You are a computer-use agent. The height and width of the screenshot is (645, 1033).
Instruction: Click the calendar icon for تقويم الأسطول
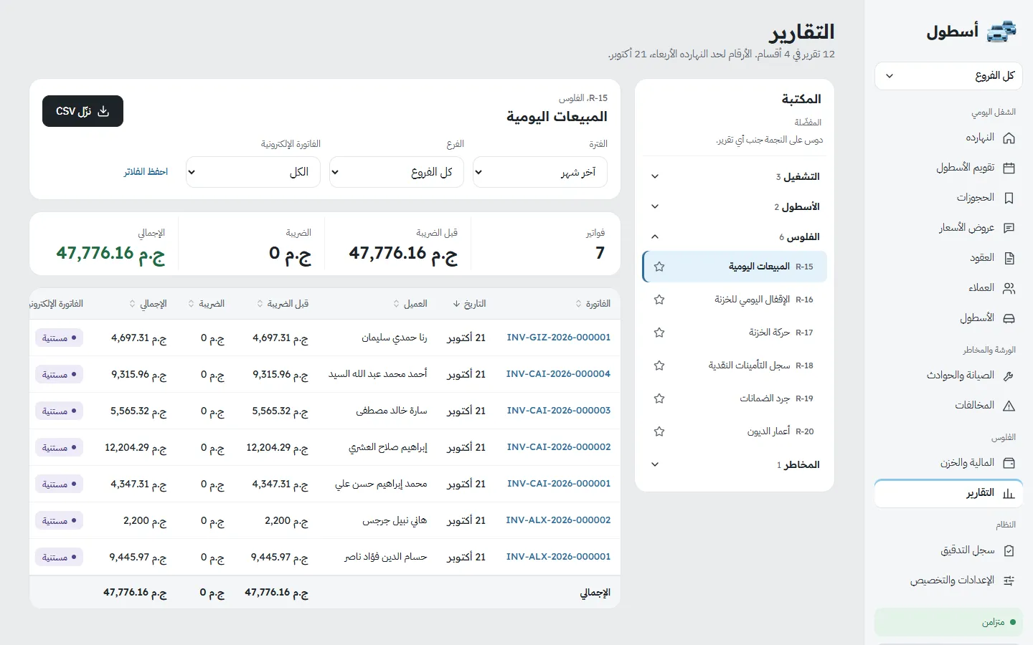click(1009, 168)
